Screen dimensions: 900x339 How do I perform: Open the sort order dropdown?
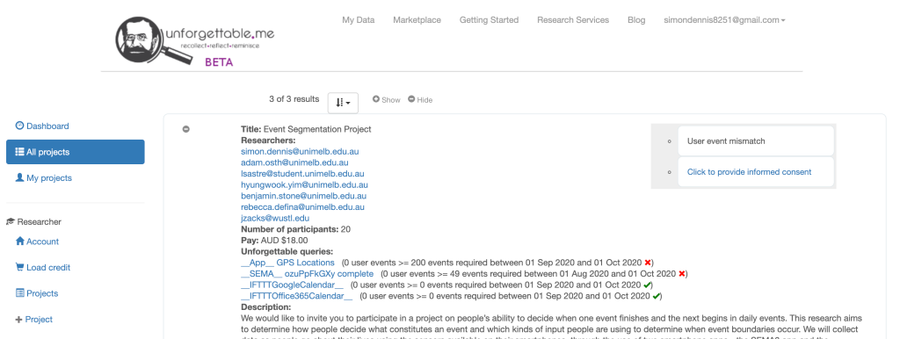pos(343,103)
